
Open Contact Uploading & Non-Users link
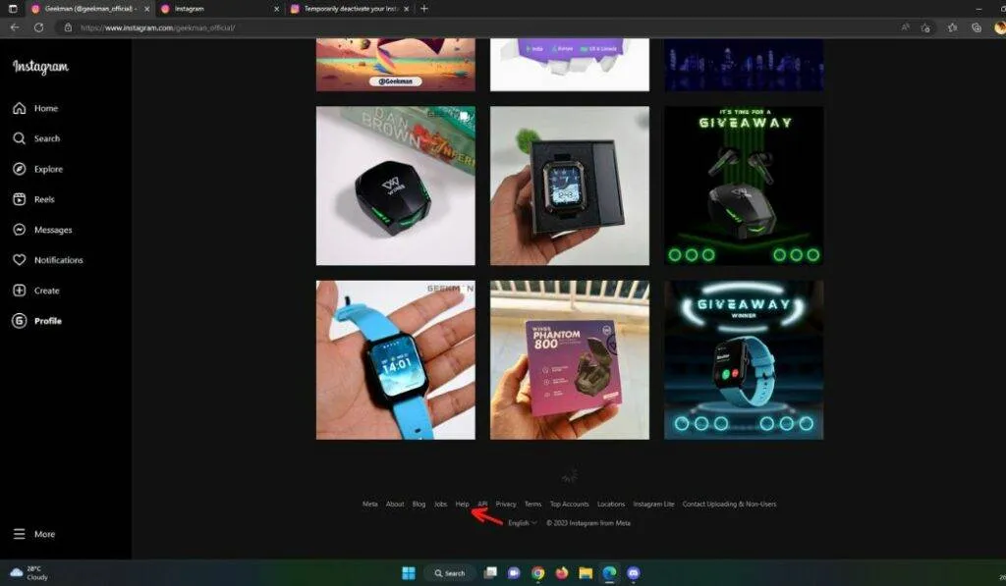(730, 504)
